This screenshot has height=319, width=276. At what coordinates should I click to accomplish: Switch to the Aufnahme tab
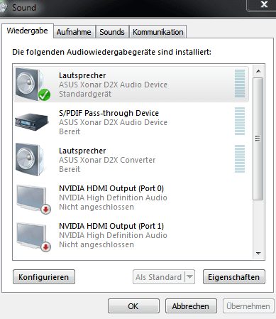click(x=74, y=32)
